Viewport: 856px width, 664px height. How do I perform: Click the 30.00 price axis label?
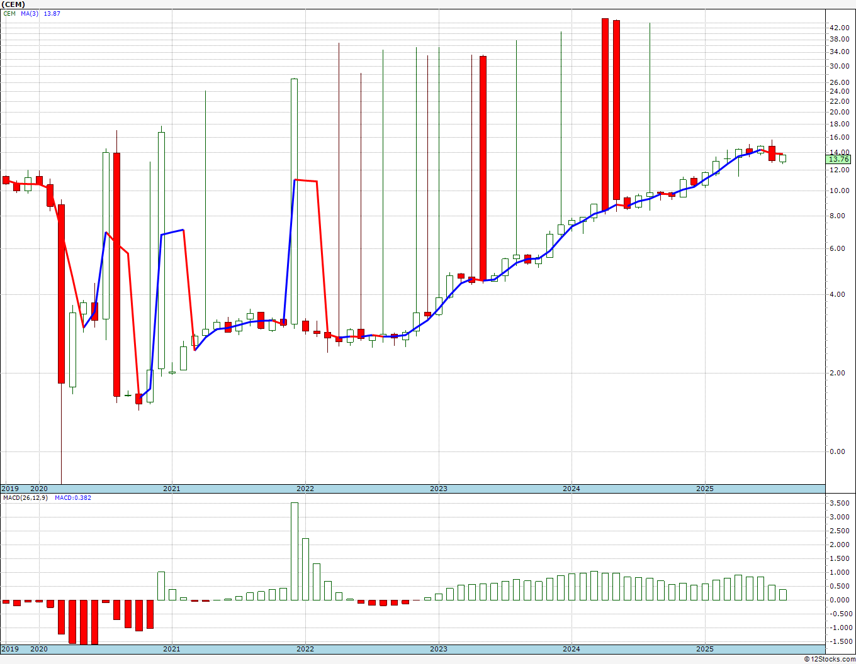click(x=840, y=66)
